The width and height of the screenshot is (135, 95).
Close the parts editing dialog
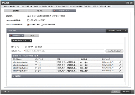131,3
